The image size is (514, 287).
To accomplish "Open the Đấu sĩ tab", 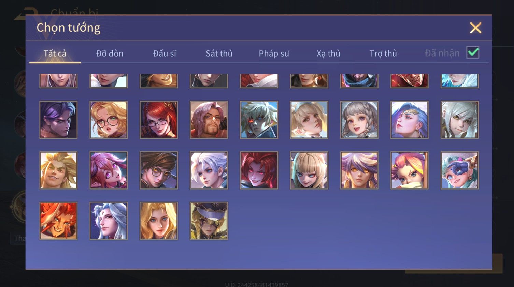I will (x=165, y=54).
